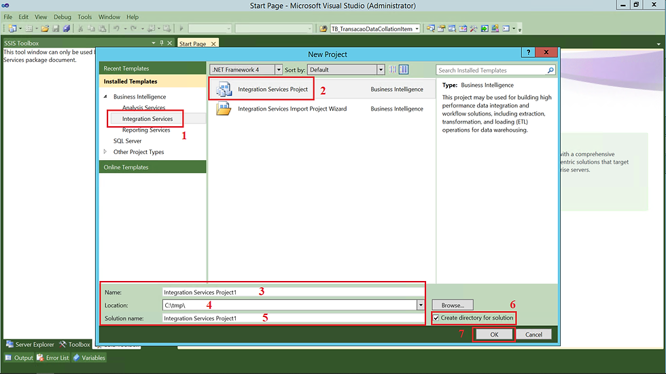
Task: Open the Tools menu
Action: tap(84, 17)
